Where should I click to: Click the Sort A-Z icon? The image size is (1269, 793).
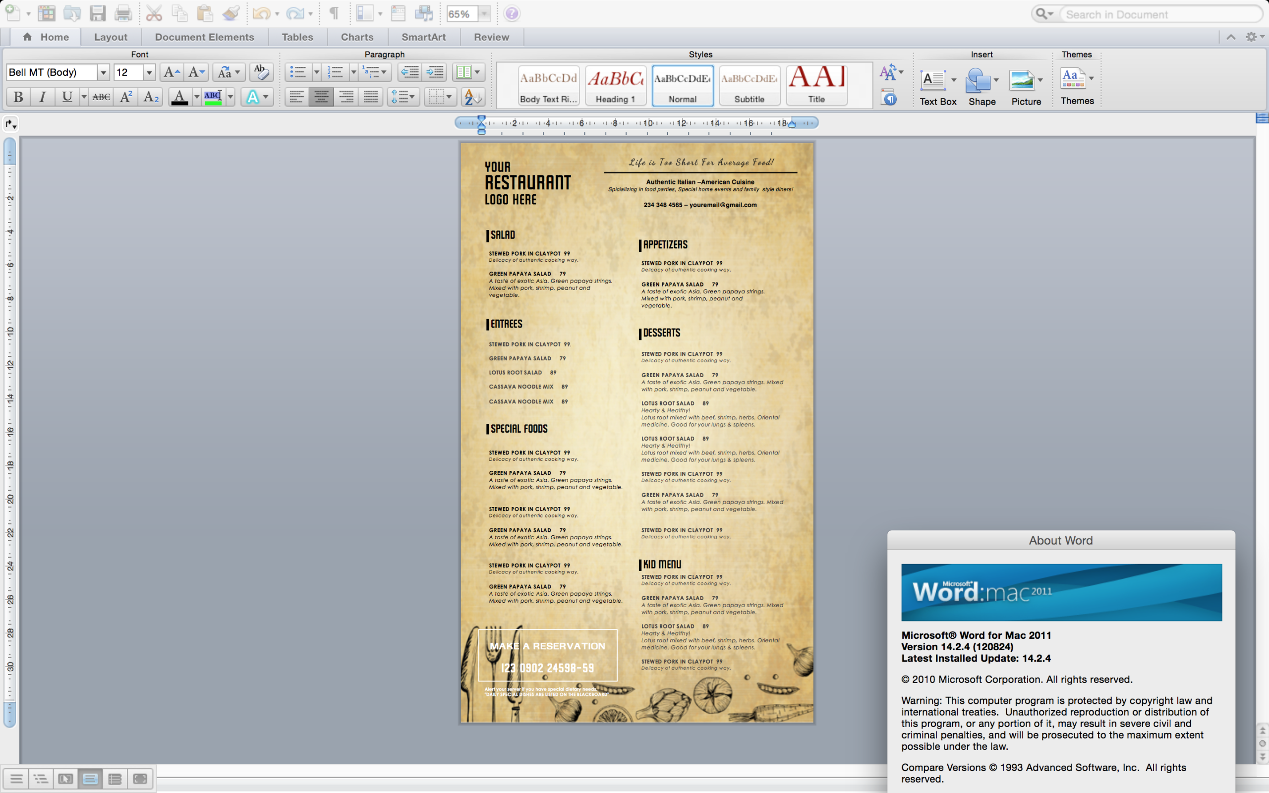[472, 97]
